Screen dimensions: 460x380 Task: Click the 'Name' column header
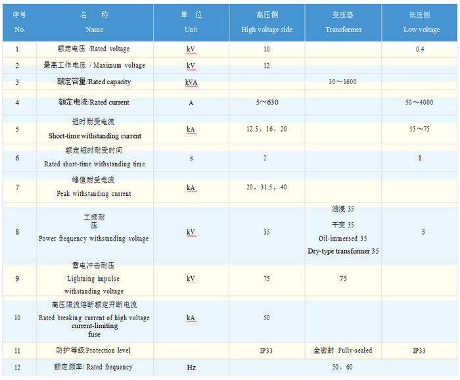tap(95, 22)
